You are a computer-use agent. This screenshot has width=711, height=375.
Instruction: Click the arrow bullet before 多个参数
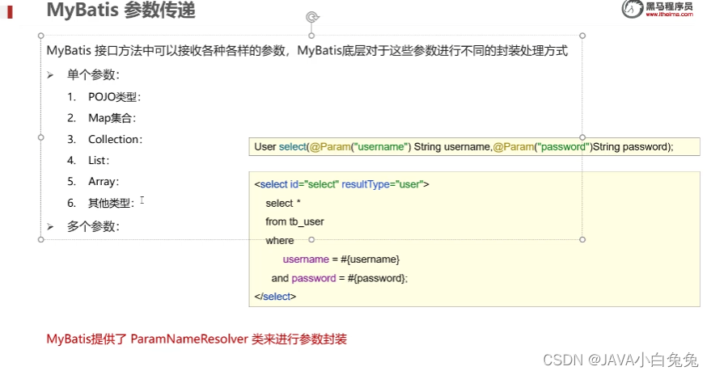pyautogui.click(x=50, y=226)
